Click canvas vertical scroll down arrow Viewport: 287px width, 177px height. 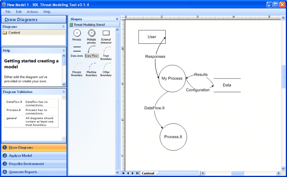(283, 168)
